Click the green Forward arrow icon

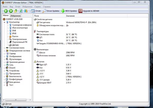click(11, 11)
